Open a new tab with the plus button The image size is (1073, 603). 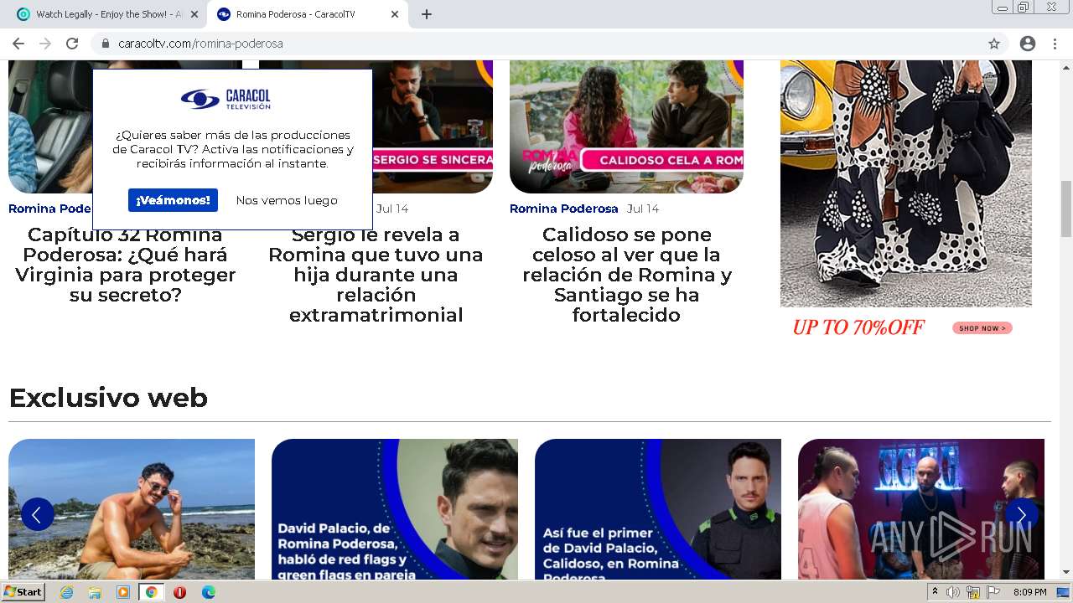426,14
